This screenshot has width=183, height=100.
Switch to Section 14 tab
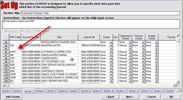pos(159,91)
